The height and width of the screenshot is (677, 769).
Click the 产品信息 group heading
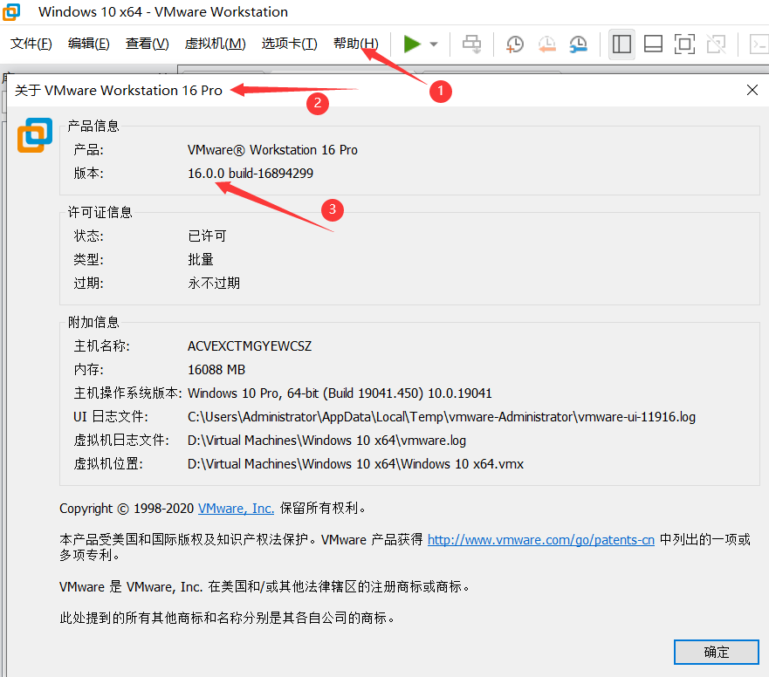tap(93, 126)
